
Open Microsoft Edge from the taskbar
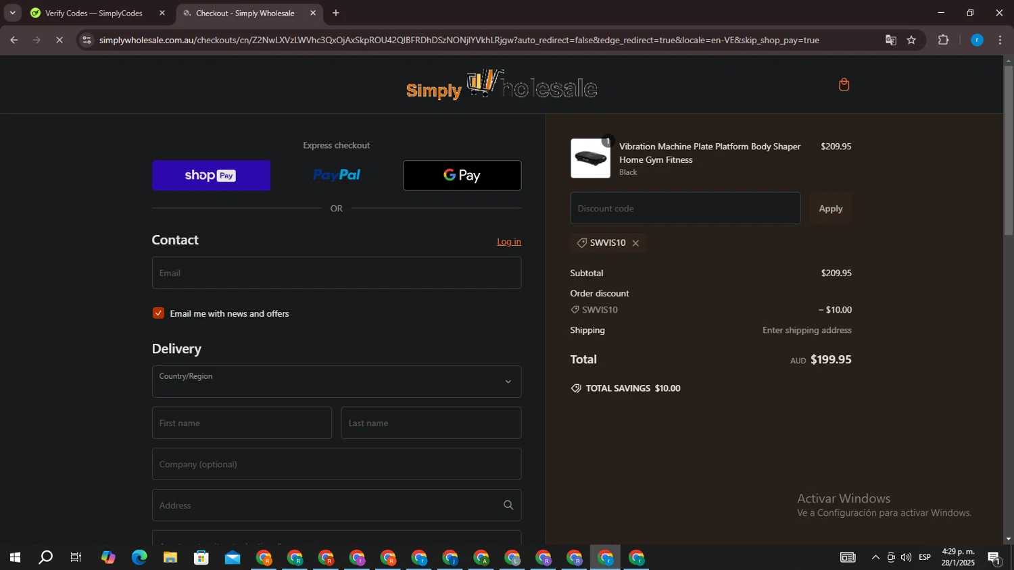point(139,558)
